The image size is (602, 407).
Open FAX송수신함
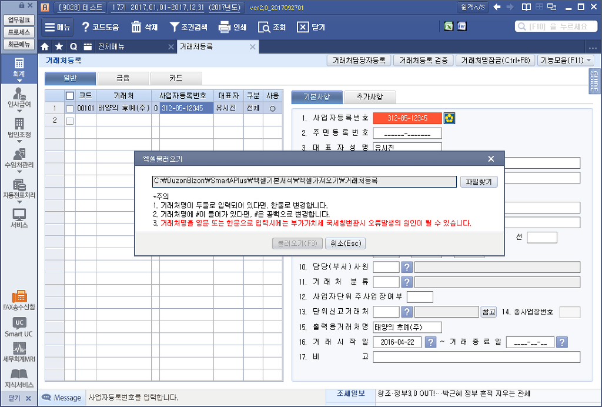pyautogui.click(x=19, y=301)
